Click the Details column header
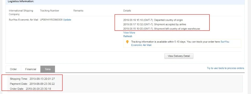 [127, 11]
